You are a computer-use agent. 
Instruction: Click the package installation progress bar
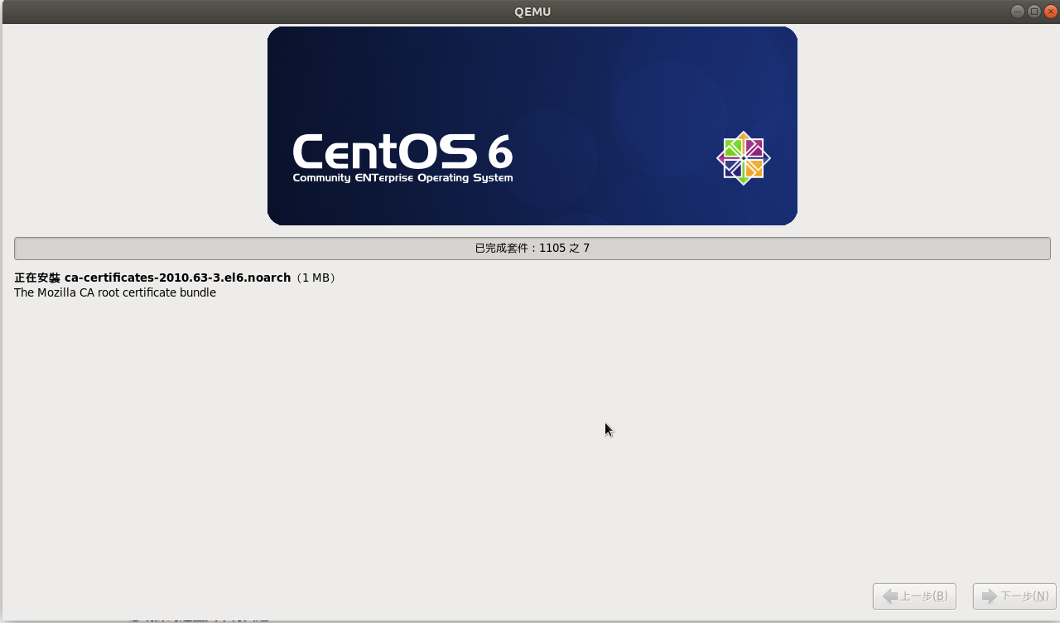[532, 249]
